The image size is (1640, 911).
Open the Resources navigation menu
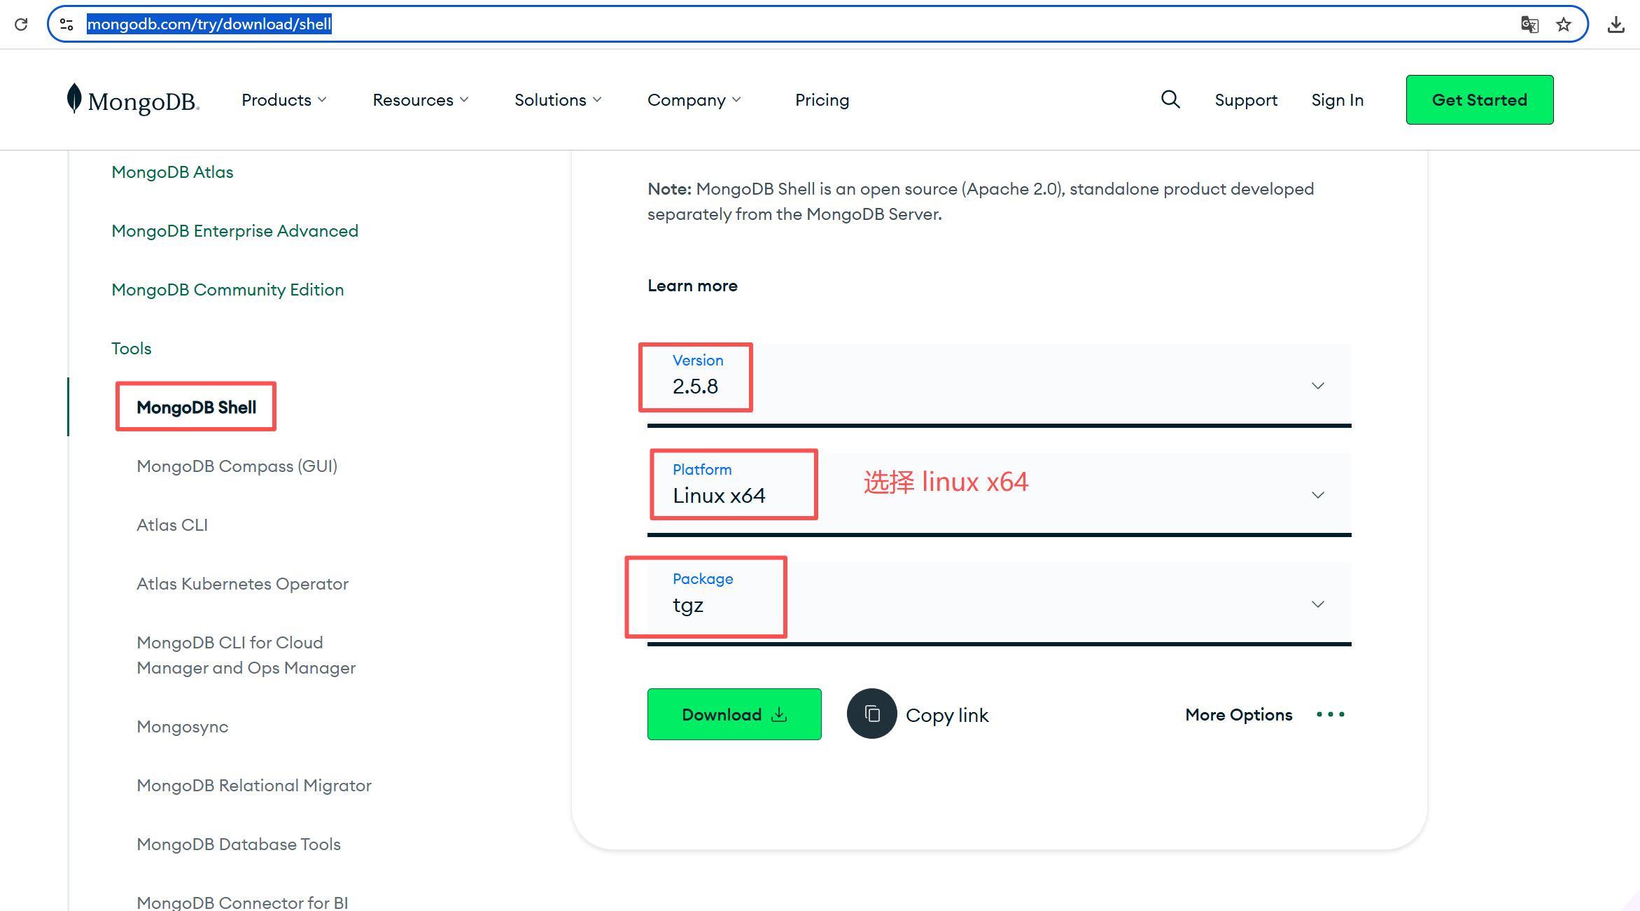420,100
